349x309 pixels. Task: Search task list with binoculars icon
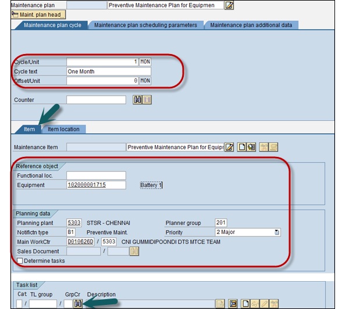[x=78, y=304]
